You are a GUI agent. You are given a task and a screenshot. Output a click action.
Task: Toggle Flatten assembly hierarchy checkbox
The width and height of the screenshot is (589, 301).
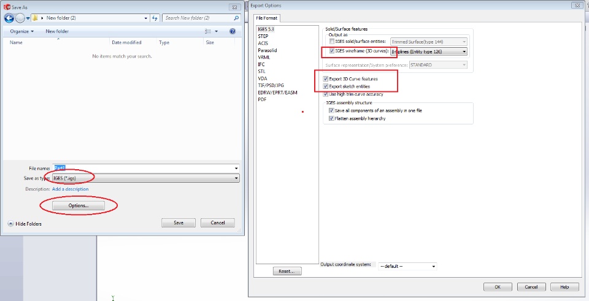pyautogui.click(x=331, y=118)
